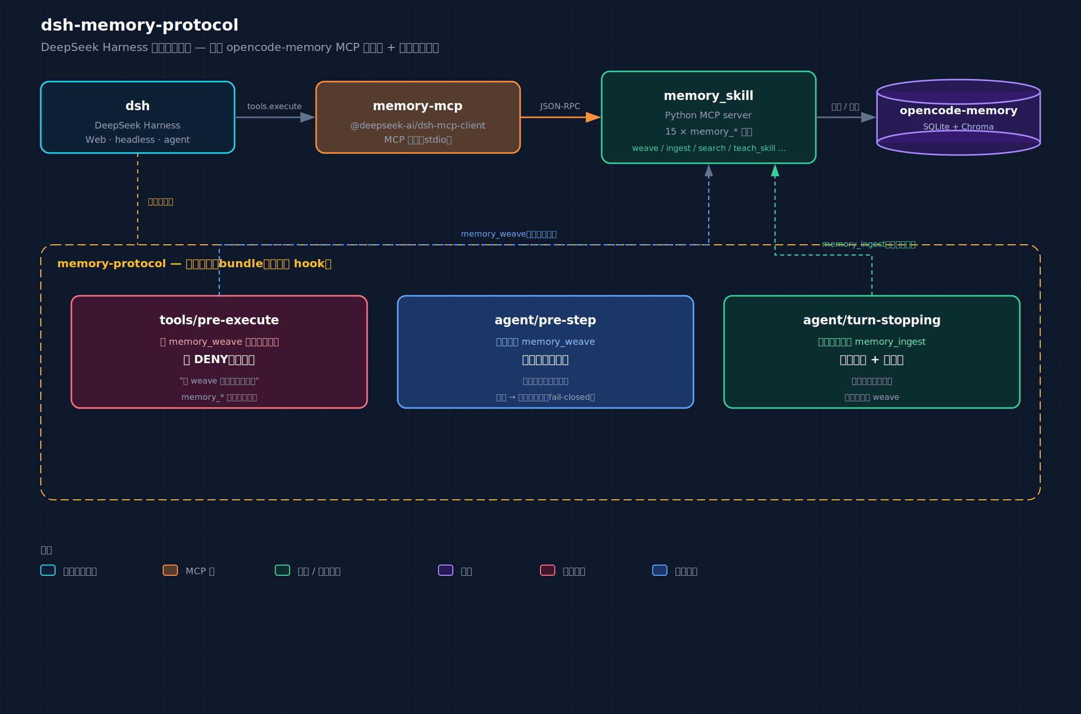Click the "@deepseek-ai/dsh-mcp-client" package name

tap(418, 125)
